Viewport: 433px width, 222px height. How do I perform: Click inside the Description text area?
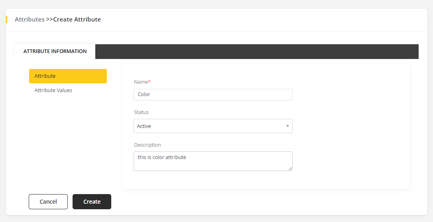coord(213,161)
